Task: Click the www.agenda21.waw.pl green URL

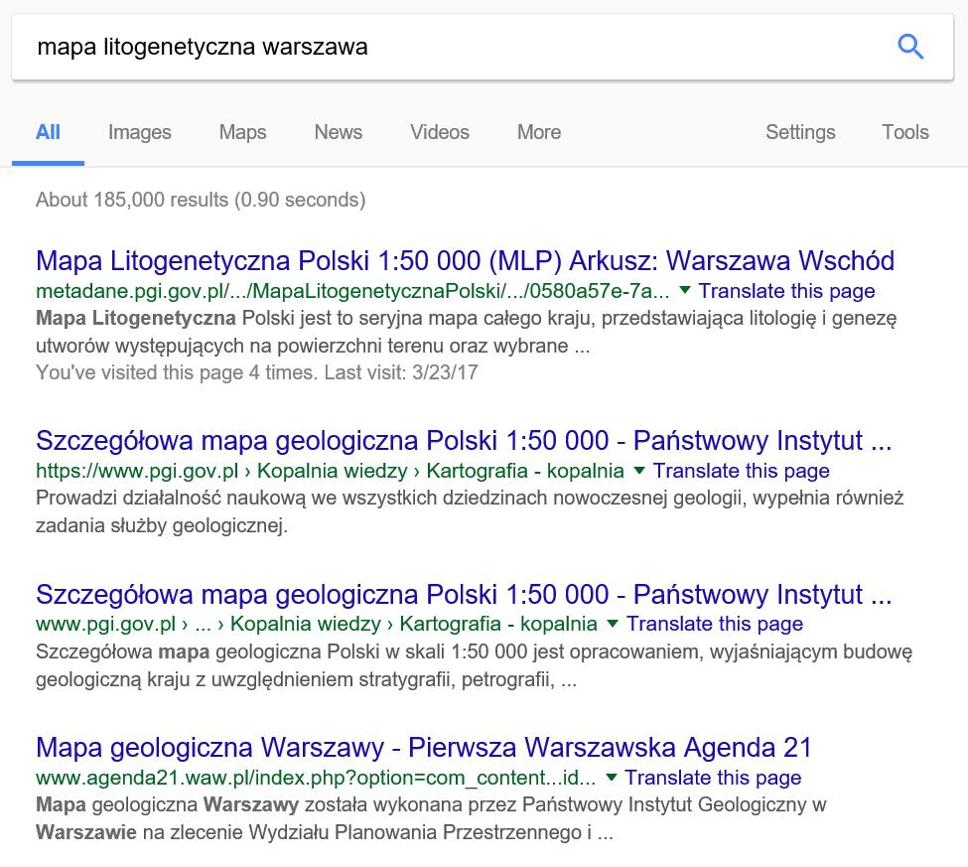Action: pyautogui.click(x=316, y=778)
